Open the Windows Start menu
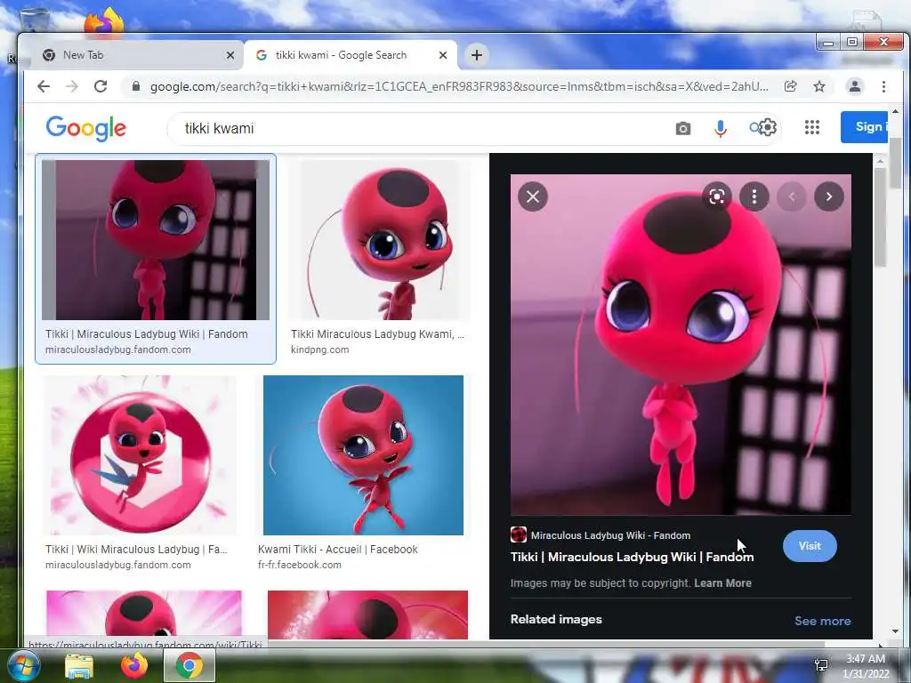Screen dimensions: 911x683 (x=23, y=665)
